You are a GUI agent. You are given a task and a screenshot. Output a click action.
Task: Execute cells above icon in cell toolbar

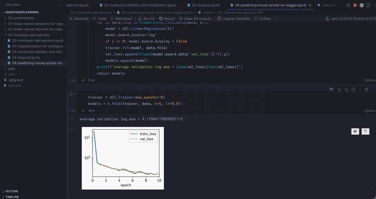pos(339,90)
